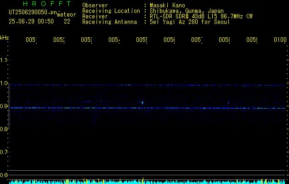Click the word meteor under the file name
The height and width of the screenshot is (184, 289).
pos(67,15)
